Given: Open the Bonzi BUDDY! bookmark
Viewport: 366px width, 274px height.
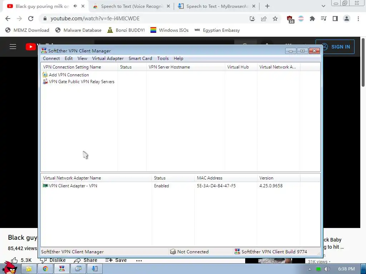Looking at the screenshot, I should coord(126,30).
